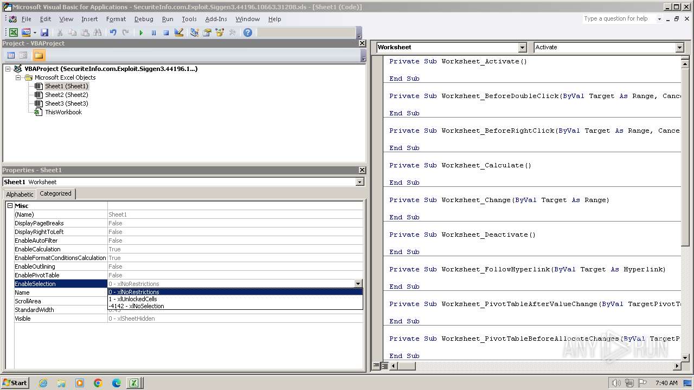
Task: Open Google Chrome from taskbar
Action: (98, 383)
